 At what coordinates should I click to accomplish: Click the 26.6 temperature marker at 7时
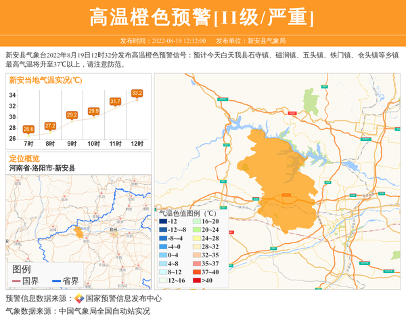[x=28, y=129]
